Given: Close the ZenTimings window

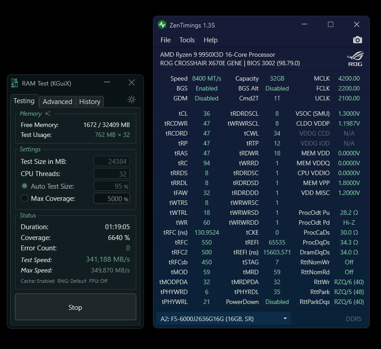Looking at the screenshot, I should 356,24.
